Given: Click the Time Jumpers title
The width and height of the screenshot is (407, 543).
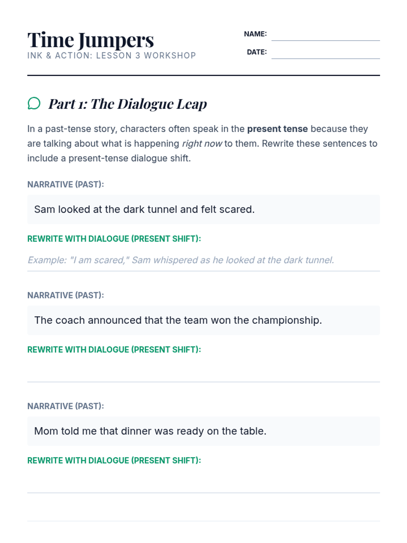Looking at the screenshot, I should [91, 40].
